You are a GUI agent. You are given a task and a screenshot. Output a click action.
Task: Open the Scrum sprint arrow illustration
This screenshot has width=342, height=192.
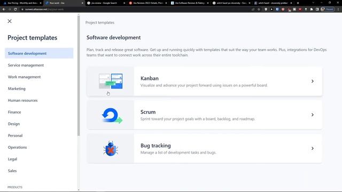click(x=112, y=116)
